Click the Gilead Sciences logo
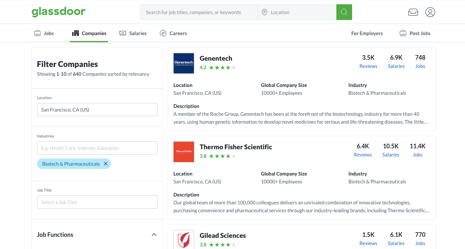Viewport: 465px width, 249px height. (x=184, y=239)
